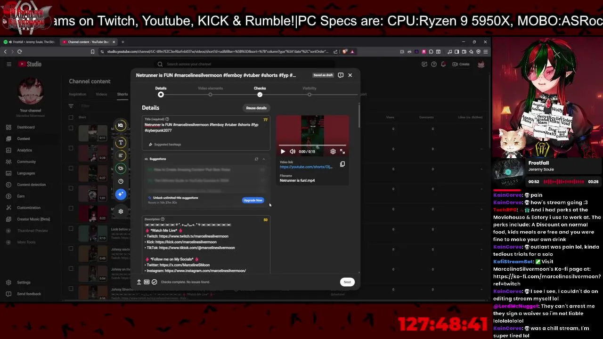Click the account avatar in Studio header
This screenshot has width=603, height=339.
(x=481, y=64)
